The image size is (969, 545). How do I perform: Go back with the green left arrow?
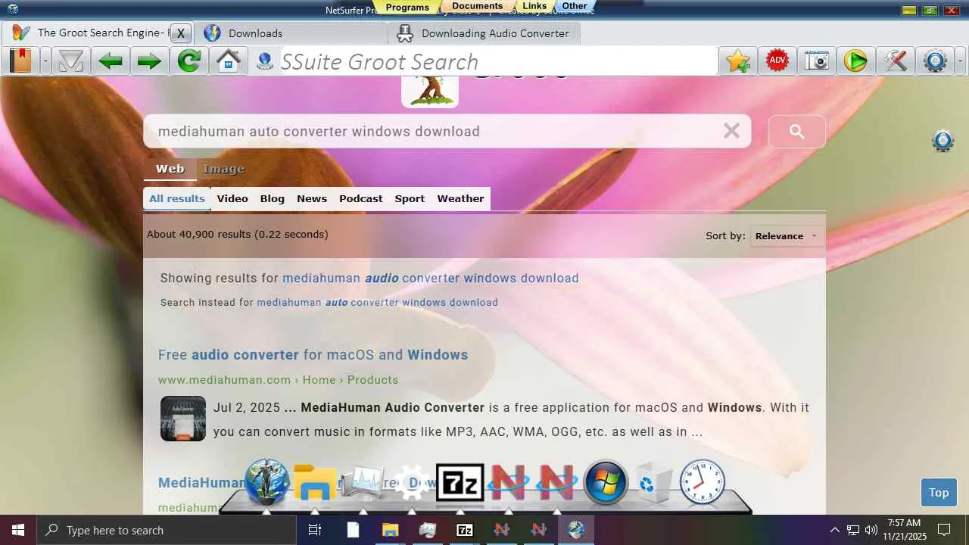(x=111, y=61)
